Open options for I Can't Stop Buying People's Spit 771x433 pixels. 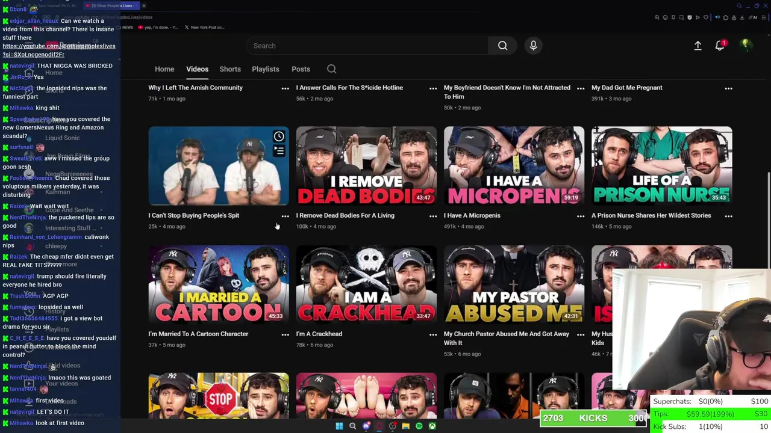(285, 216)
